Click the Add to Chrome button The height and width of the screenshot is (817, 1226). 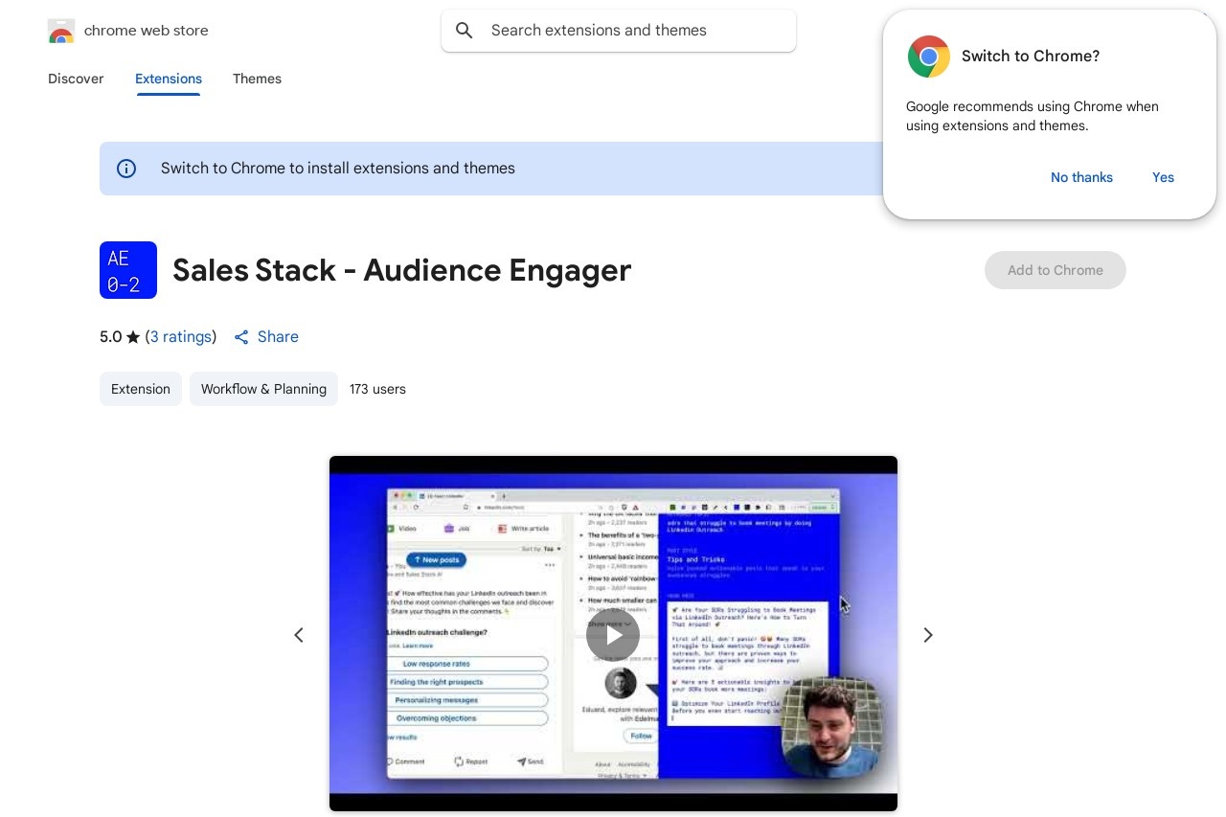click(x=1056, y=270)
